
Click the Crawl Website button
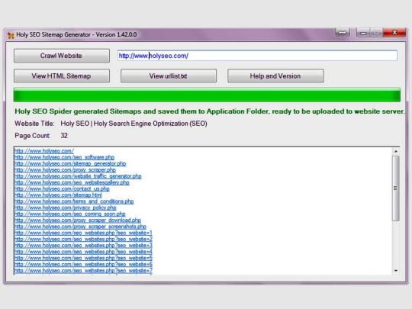tap(62, 56)
